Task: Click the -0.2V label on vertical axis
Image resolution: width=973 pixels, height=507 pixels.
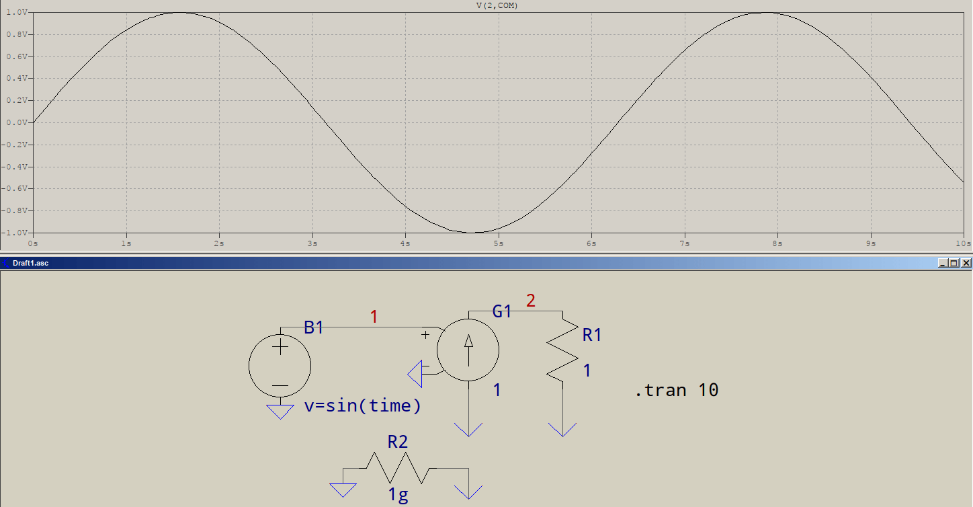Action: pyautogui.click(x=16, y=145)
